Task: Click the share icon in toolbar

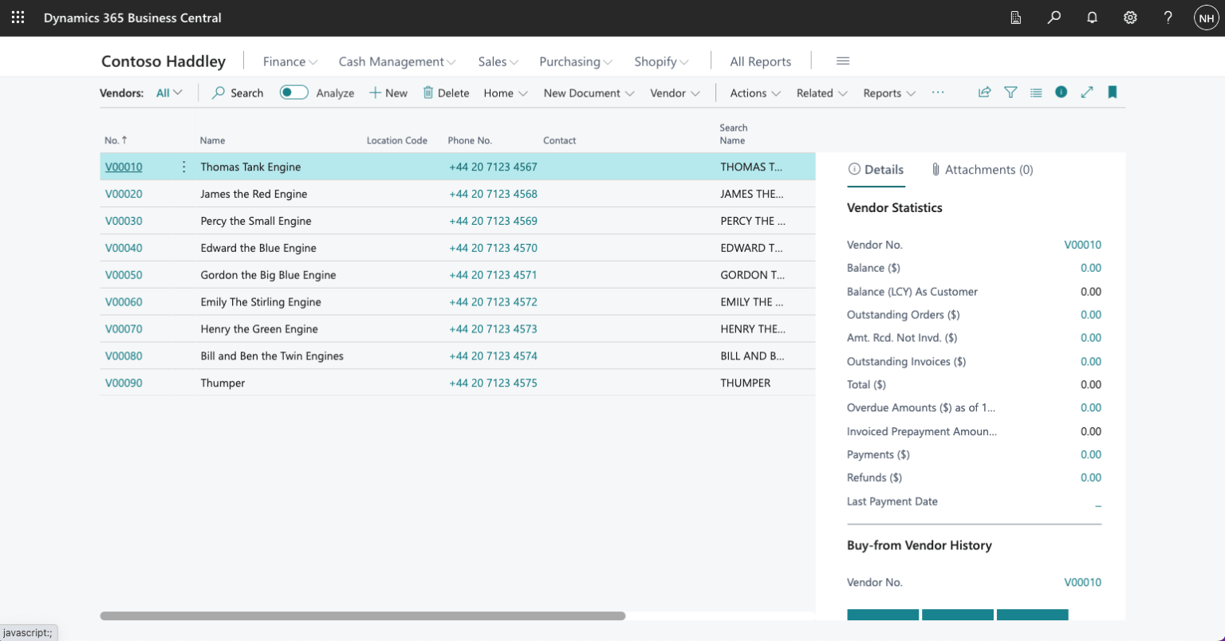Action: [985, 92]
